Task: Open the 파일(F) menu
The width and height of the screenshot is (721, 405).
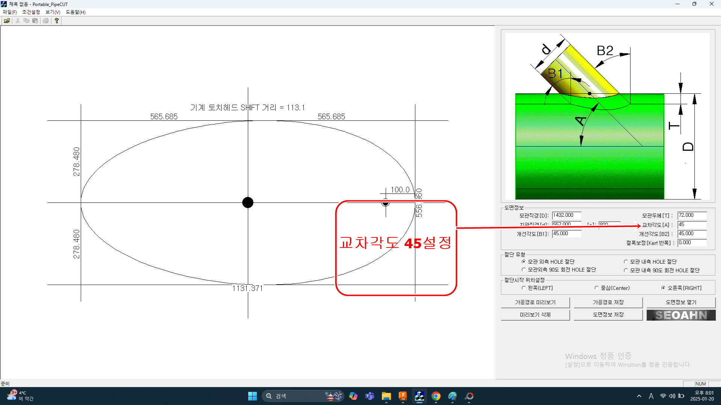Action: [10, 12]
